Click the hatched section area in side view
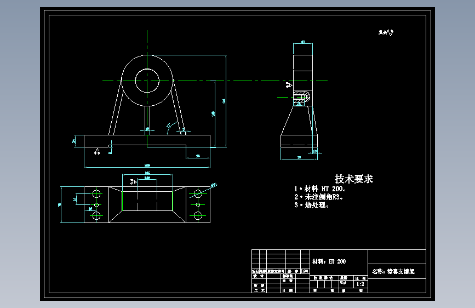Image resolution: width=475 pixels, height=308 pixels. coord(302,96)
